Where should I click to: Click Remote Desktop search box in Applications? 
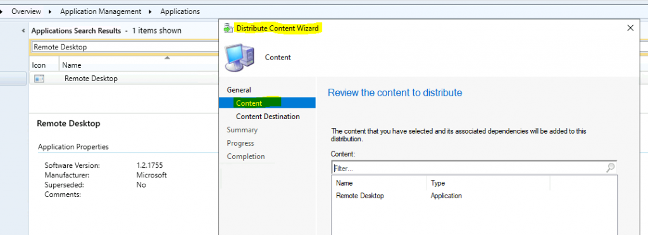[x=125, y=47]
